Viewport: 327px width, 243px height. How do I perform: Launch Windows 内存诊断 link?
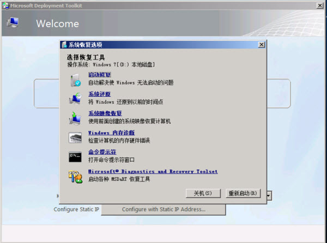point(111,133)
